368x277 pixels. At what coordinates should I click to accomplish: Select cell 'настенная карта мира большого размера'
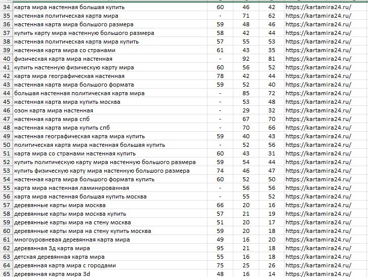coord(110,24)
